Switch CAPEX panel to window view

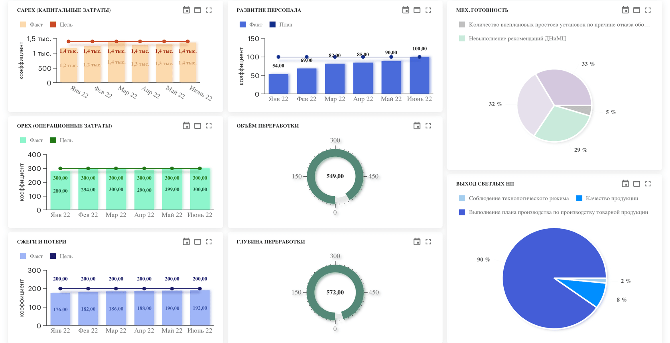[x=198, y=10]
